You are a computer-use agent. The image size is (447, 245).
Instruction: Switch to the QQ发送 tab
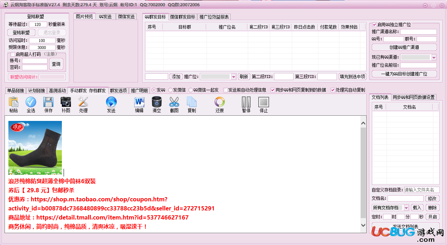click(x=105, y=16)
